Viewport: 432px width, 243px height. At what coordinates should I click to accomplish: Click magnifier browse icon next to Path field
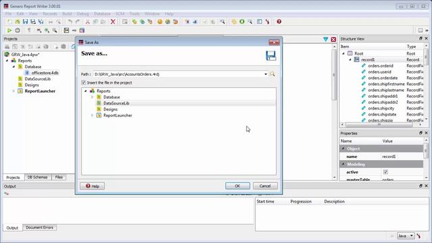click(272, 74)
